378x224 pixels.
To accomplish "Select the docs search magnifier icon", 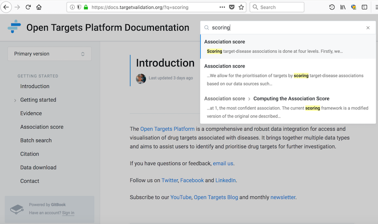I will tap(207, 28).
